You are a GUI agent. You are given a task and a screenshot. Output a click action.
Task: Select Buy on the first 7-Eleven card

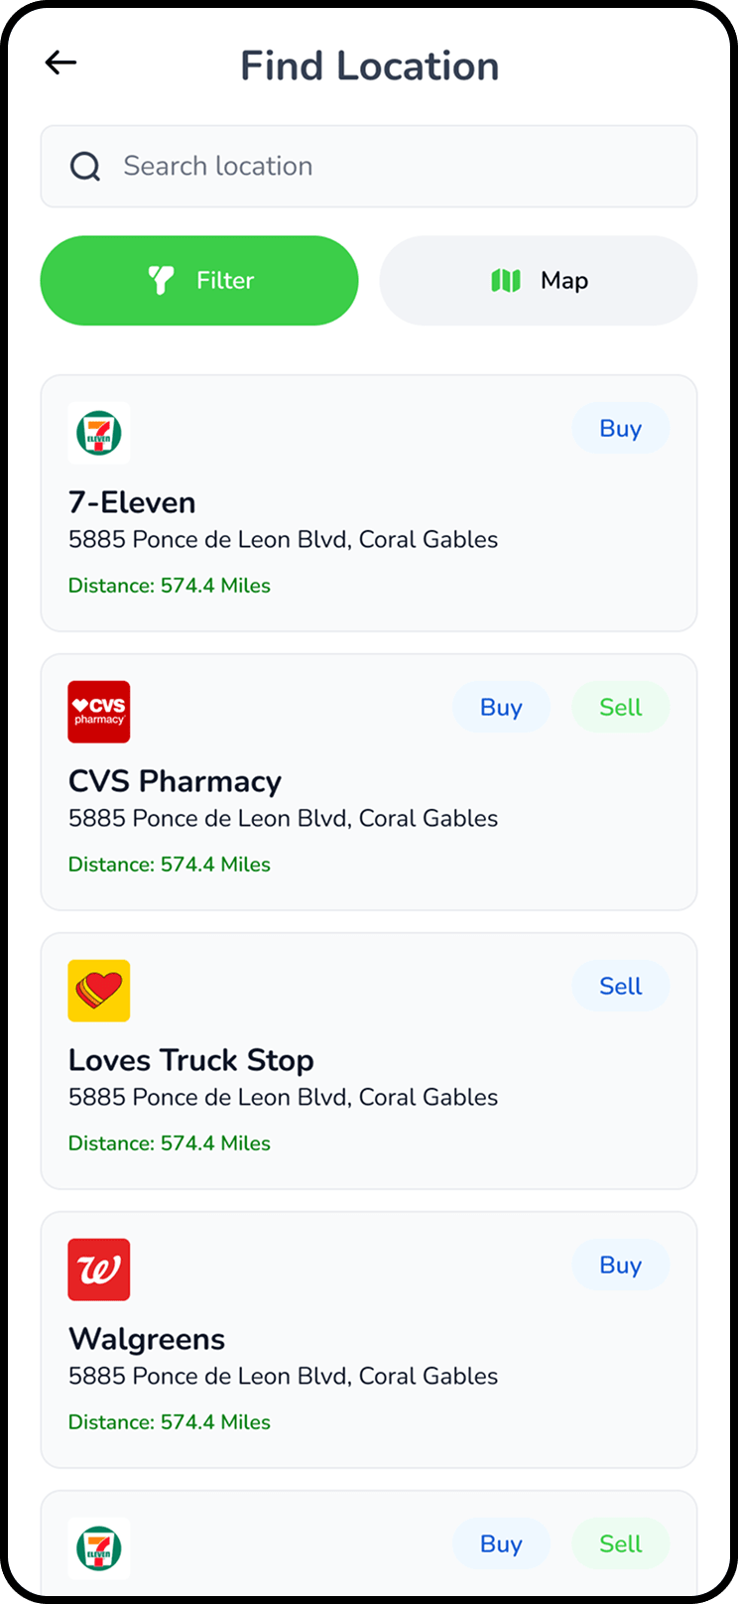point(621,429)
